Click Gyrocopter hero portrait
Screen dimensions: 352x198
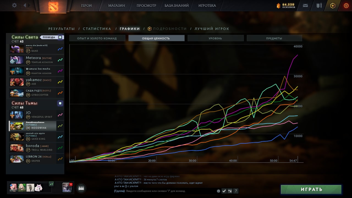pos(17,93)
